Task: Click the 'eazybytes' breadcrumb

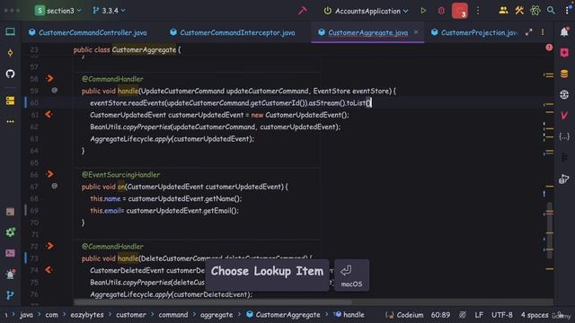Action: pos(87,315)
